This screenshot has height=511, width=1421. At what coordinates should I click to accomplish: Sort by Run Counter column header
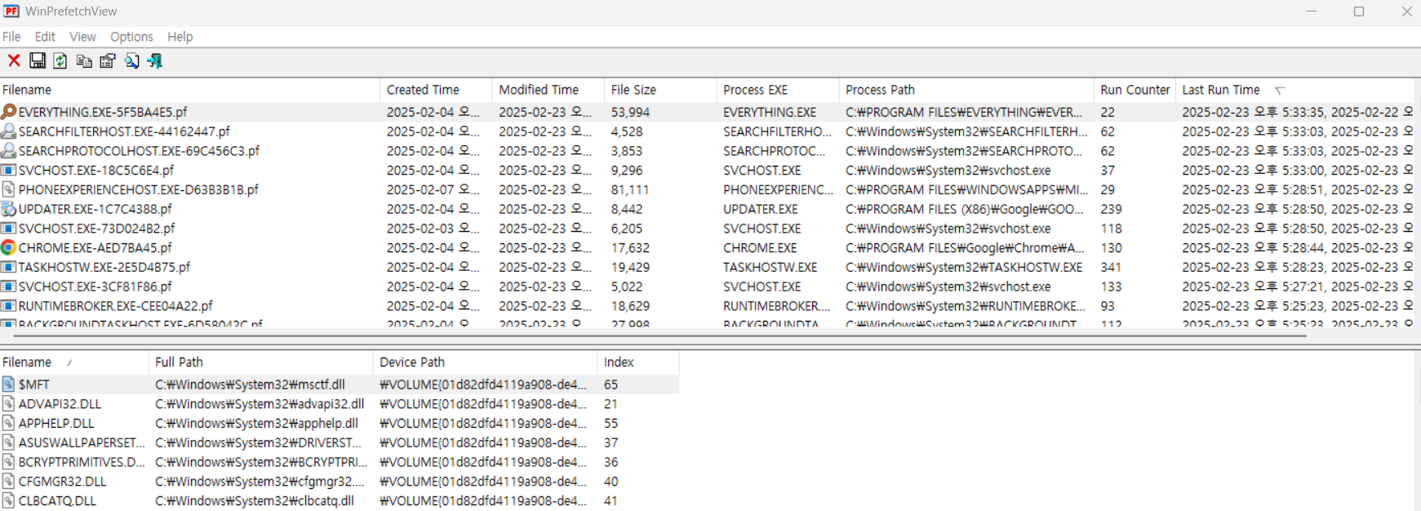click(x=1135, y=90)
